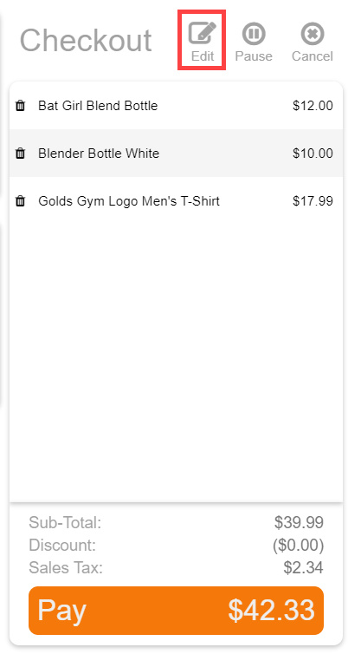Image resolution: width=361 pixels, height=654 pixels.
Task: Click the Checkout heading
Action: point(86,41)
